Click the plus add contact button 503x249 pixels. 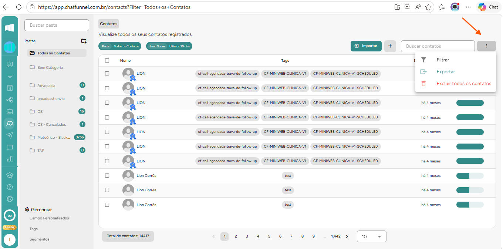(390, 46)
